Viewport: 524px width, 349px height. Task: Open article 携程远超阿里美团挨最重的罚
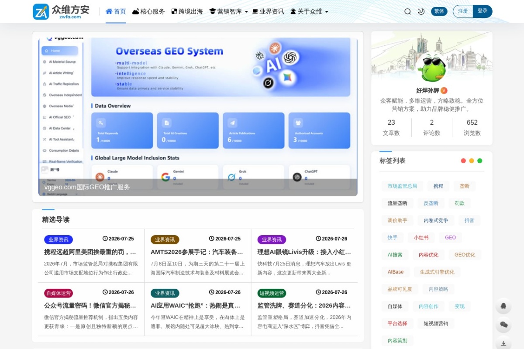pos(90,252)
